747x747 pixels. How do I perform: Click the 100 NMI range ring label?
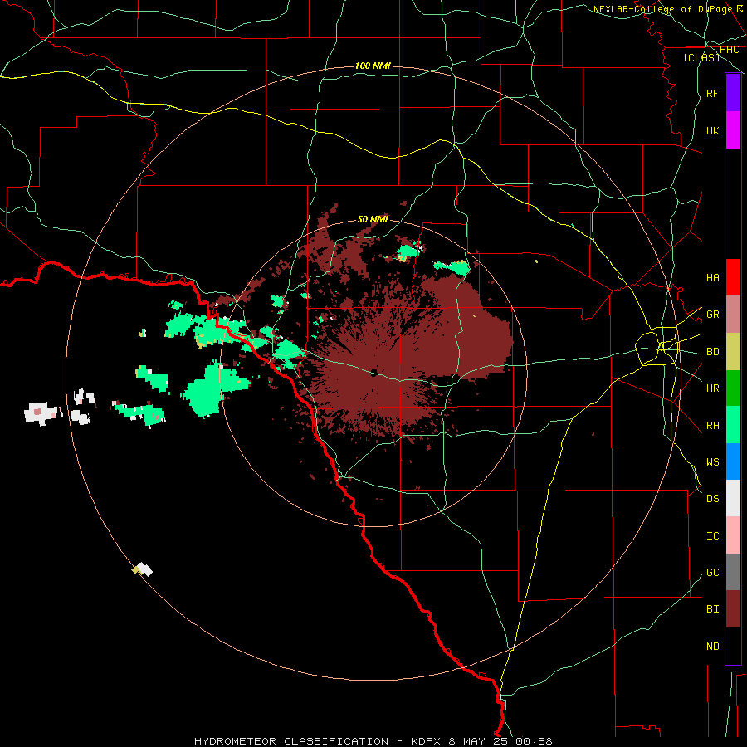tap(373, 66)
